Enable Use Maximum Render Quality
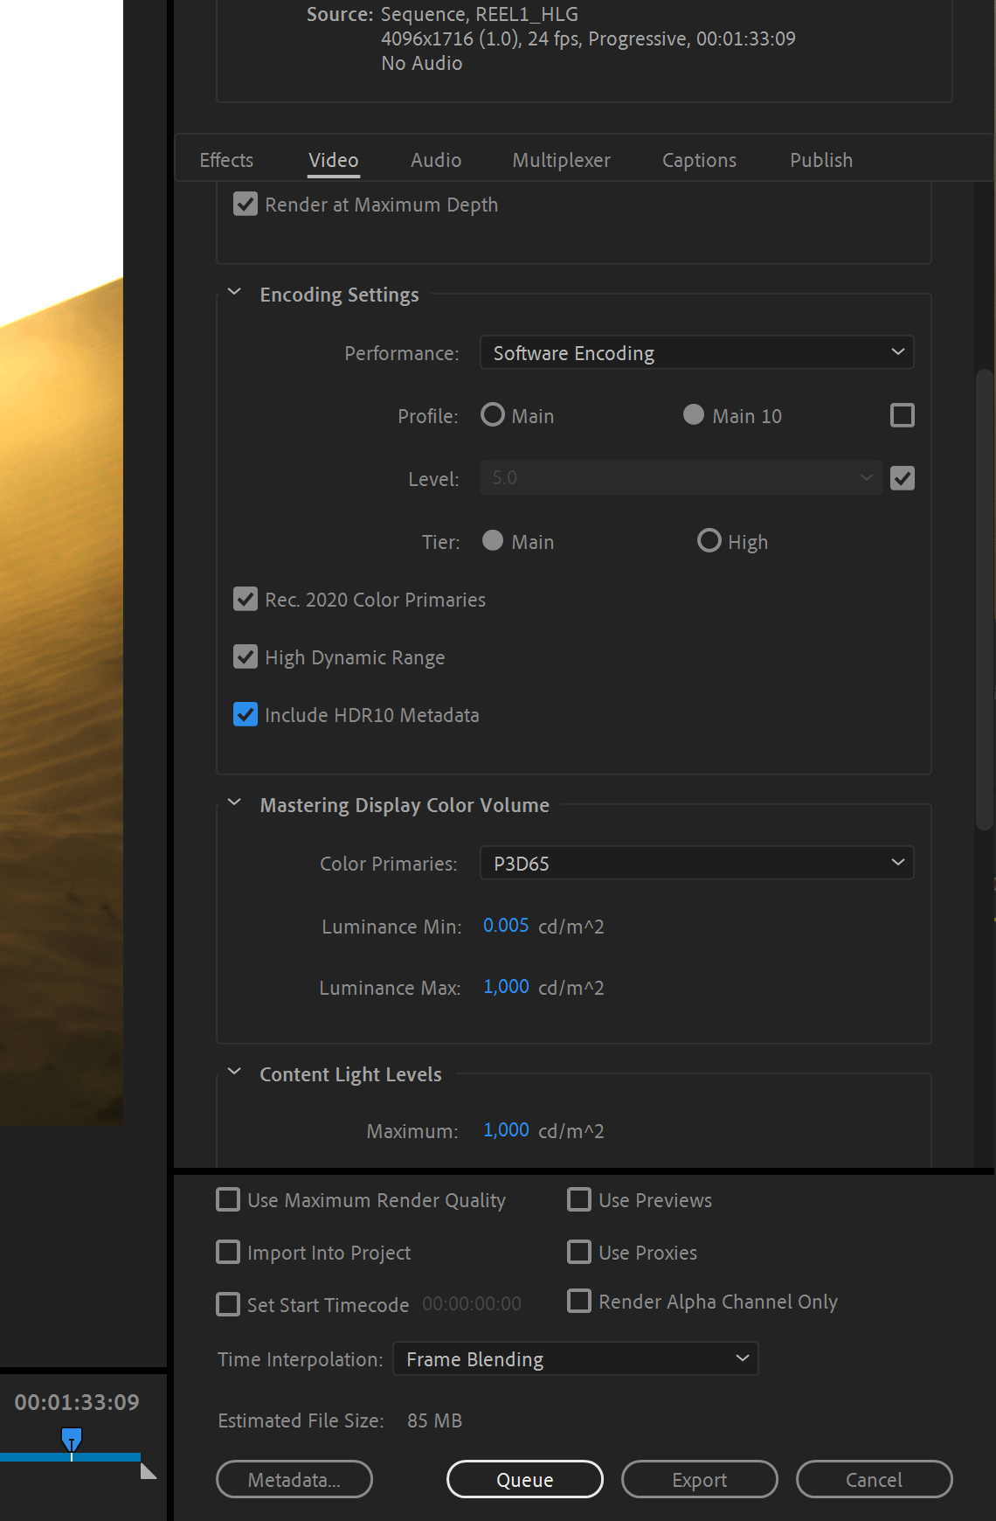 pos(228,1199)
